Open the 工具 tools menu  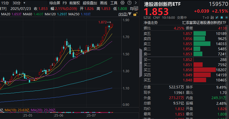[x=114, y=3]
